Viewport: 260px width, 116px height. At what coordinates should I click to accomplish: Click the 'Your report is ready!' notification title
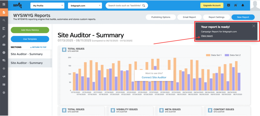point(215,27)
